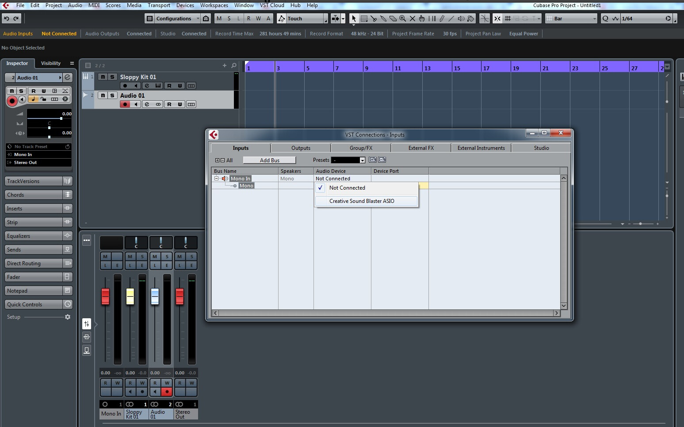The height and width of the screenshot is (427, 684).
Task: Open the Setup gear in Inspector
Action: 68,317
